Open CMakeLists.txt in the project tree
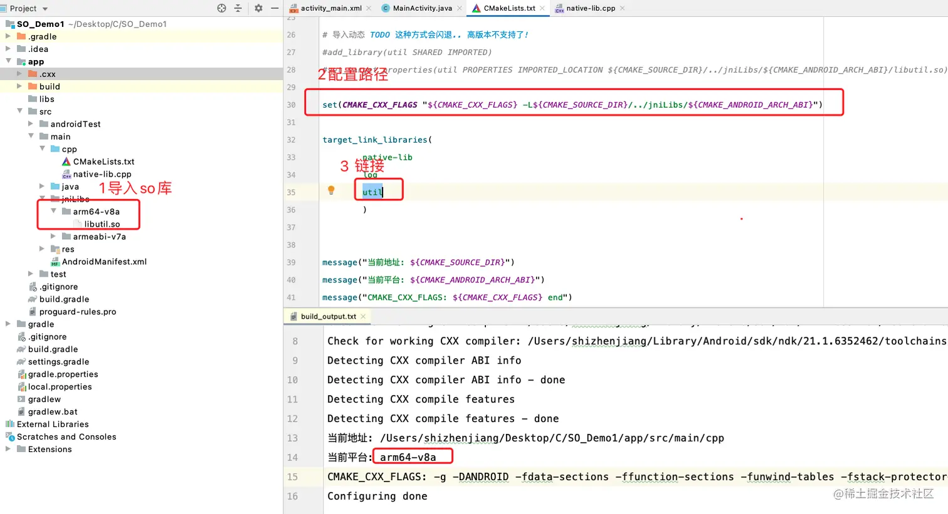 click(103, 162)
